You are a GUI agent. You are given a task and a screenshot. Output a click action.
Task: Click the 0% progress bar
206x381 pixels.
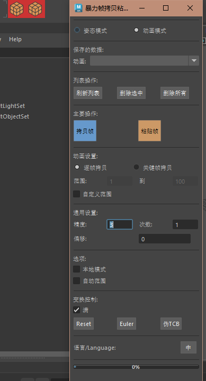136,367
